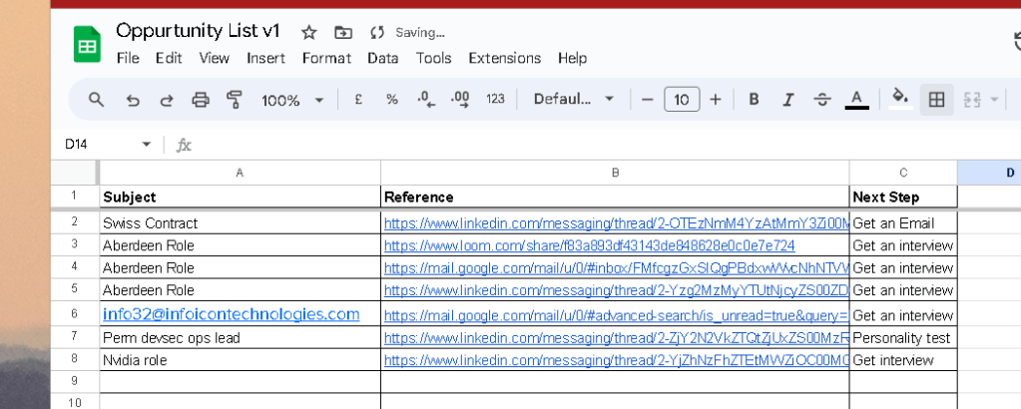
Task: Select the Reference header cell
Action: (x=615, y=197)
